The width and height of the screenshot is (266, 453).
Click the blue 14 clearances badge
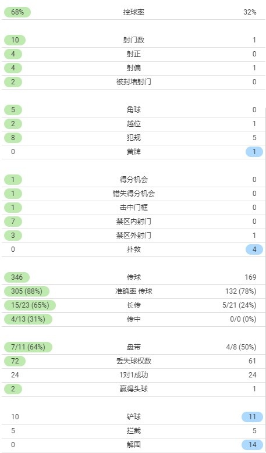(253, 445)
